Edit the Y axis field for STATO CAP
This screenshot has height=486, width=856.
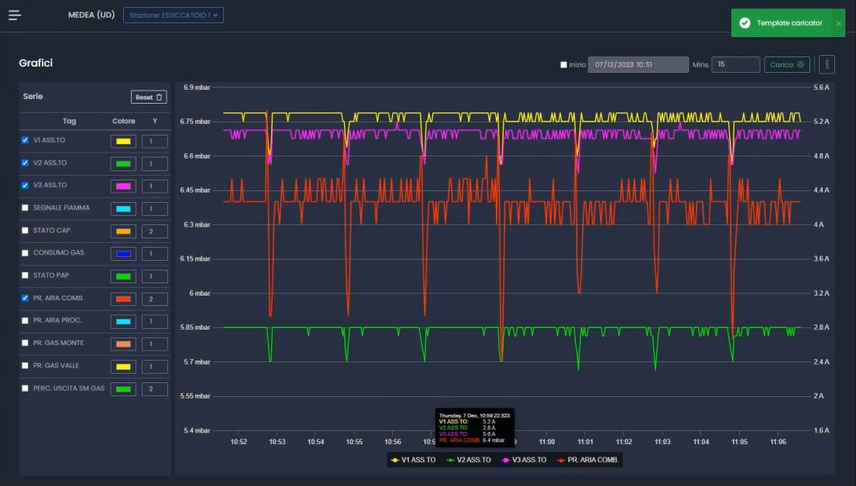pos(154,231)
